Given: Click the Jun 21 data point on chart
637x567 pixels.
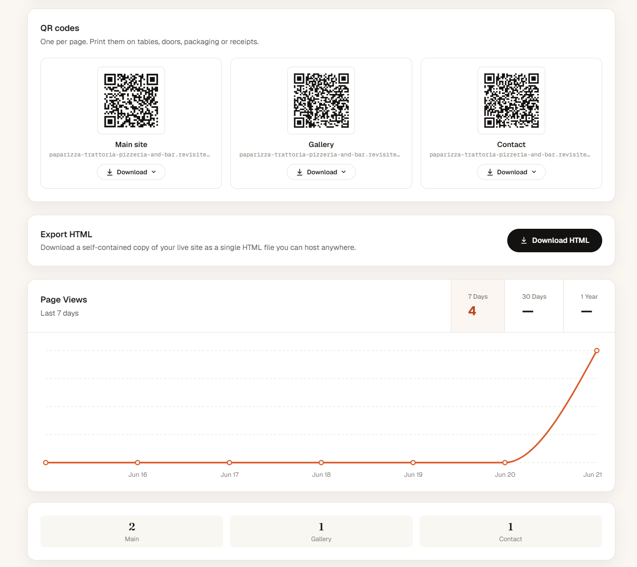Looking at the screenshot, I should click(597, 350).
